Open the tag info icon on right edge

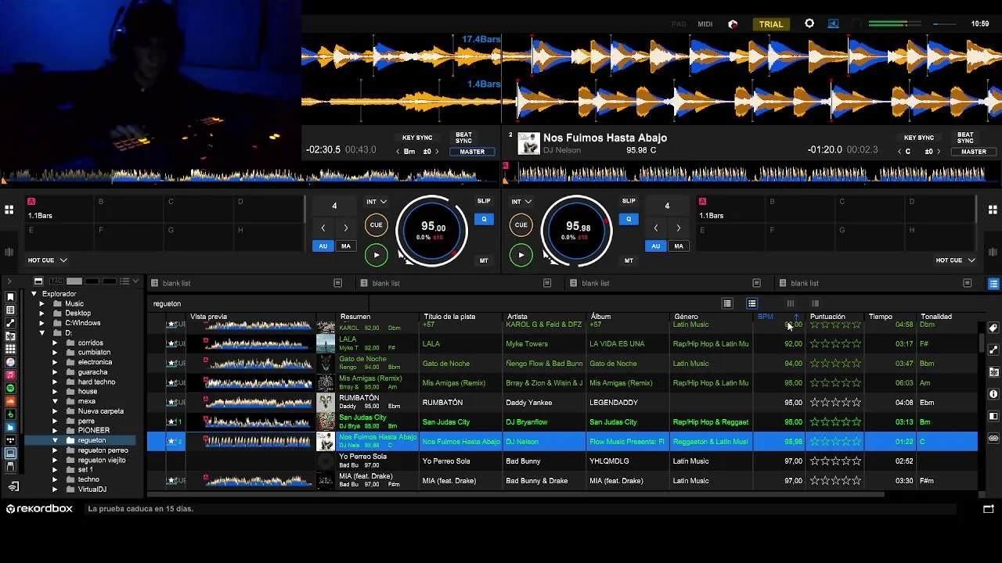[993, 328]
